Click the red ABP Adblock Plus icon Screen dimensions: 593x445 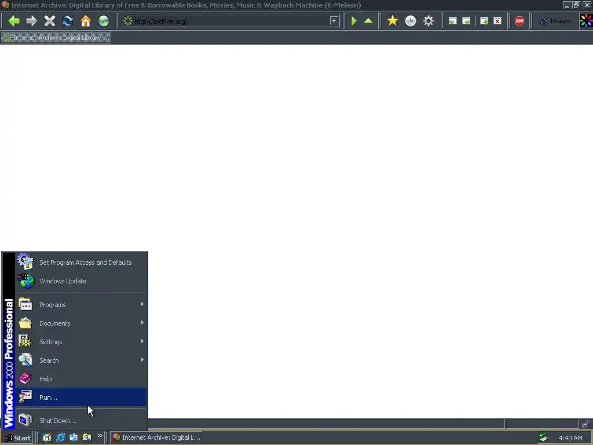(x=519, y=21)
